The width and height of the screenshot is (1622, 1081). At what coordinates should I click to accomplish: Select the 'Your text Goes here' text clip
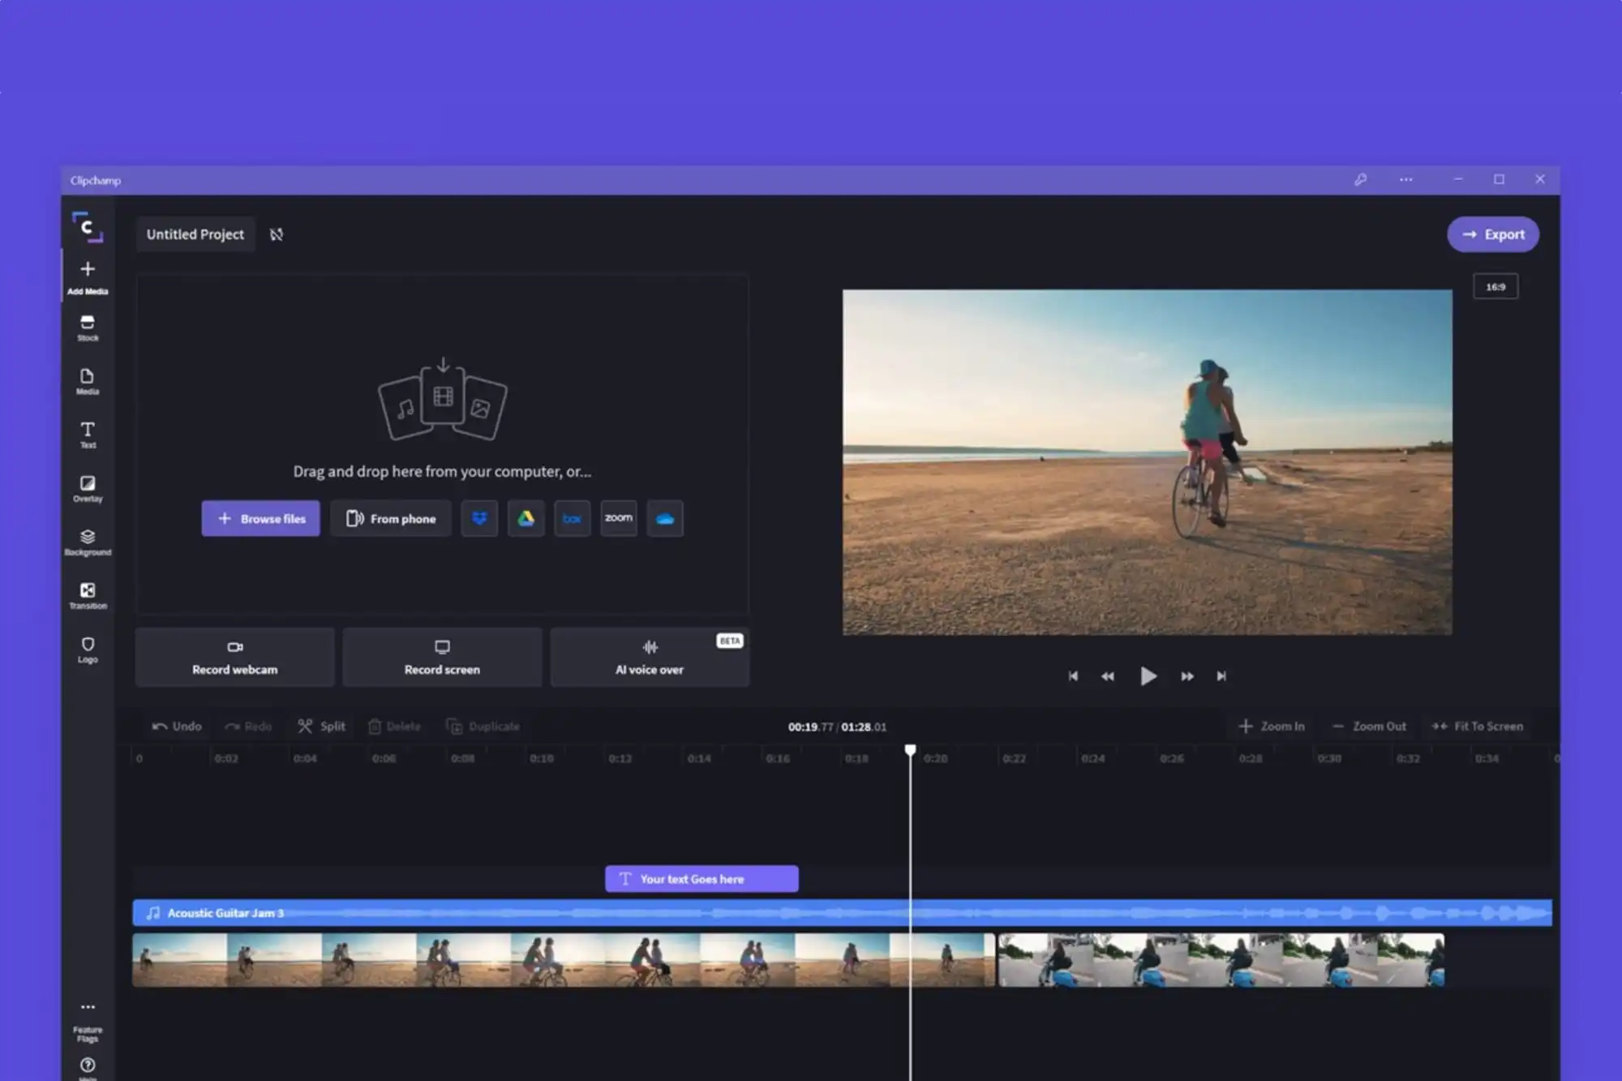(x=702, y=878)
